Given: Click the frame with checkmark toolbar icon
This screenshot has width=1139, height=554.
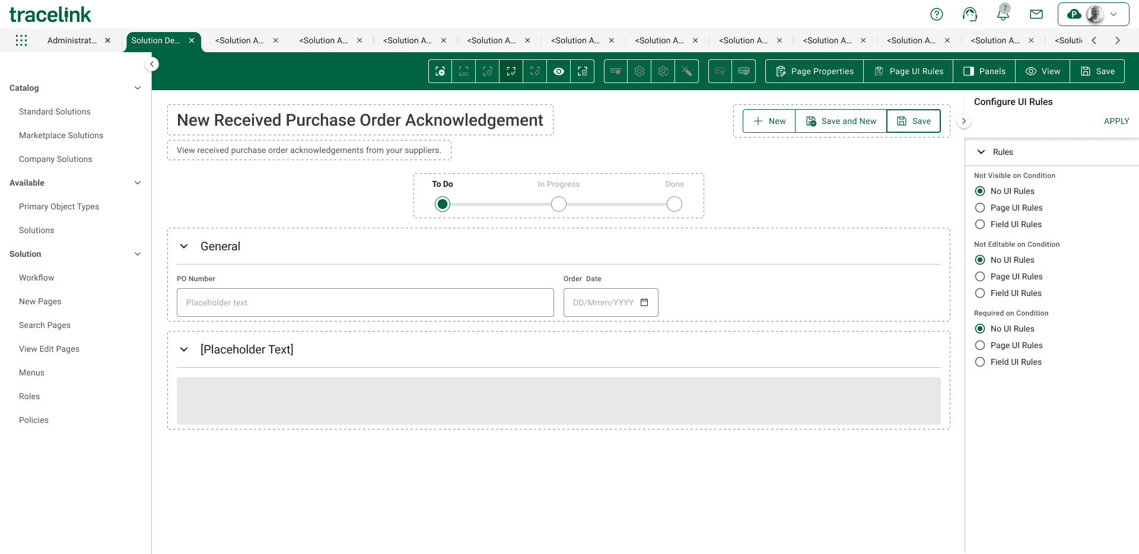Looking at the screenshot, I should tap(511, 71).
